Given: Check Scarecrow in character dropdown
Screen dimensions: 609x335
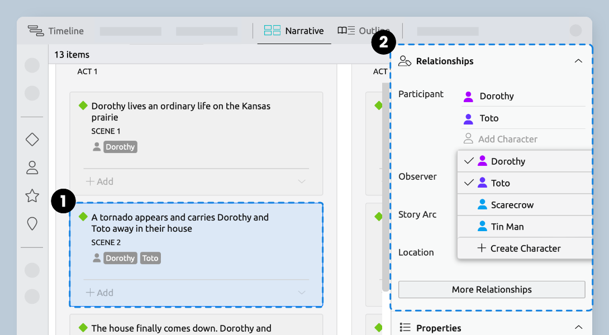Looking at the screenshot, I should pos(524,204).
